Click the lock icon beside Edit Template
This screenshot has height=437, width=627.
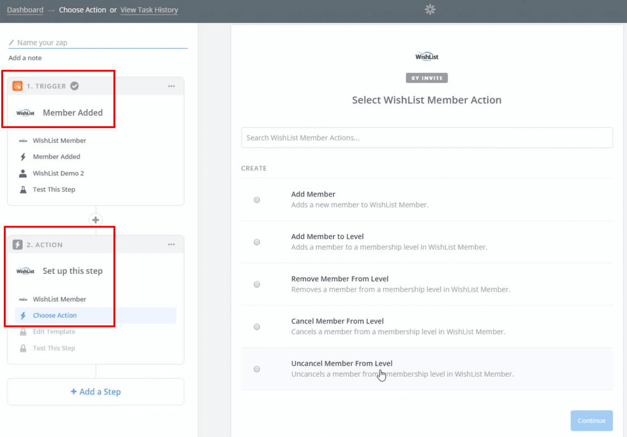point(23,332)
